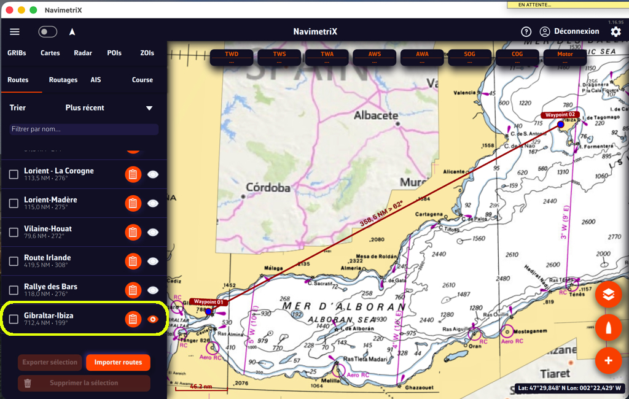Open the Lorient - La Corogne route details clipboard
The width and height of the screenshot is (629, 399).
click(133, 174)
